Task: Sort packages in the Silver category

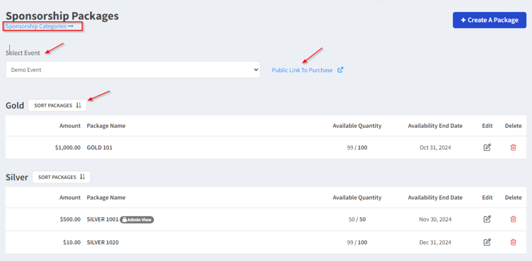Action: click(x=61, y=177)
